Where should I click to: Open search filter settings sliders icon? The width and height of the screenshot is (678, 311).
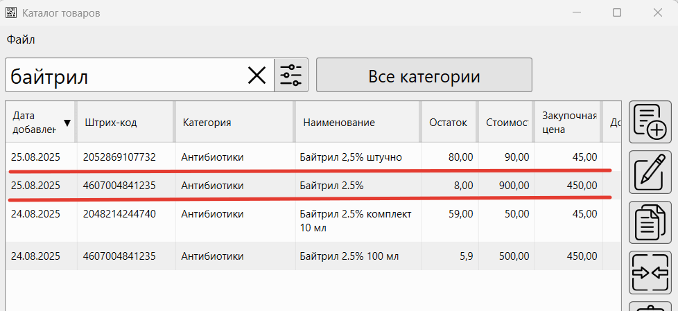point(290,75)
